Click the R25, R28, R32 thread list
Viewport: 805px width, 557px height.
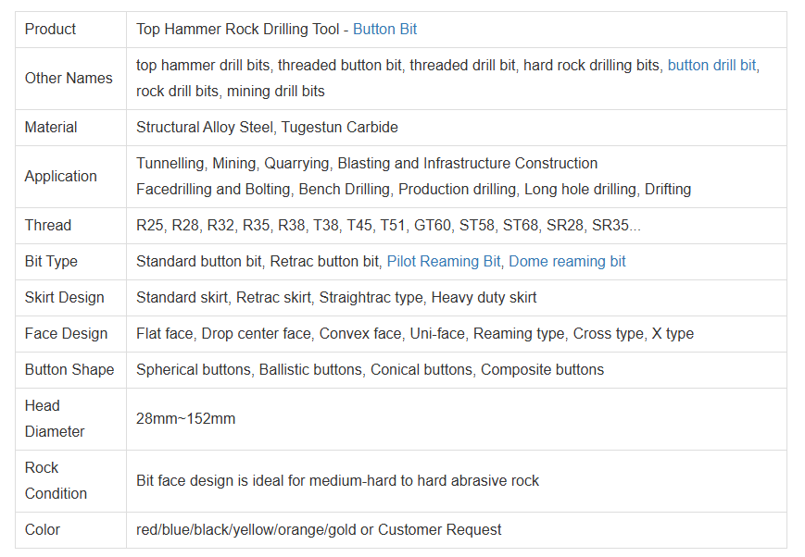(x=388, y=225)
